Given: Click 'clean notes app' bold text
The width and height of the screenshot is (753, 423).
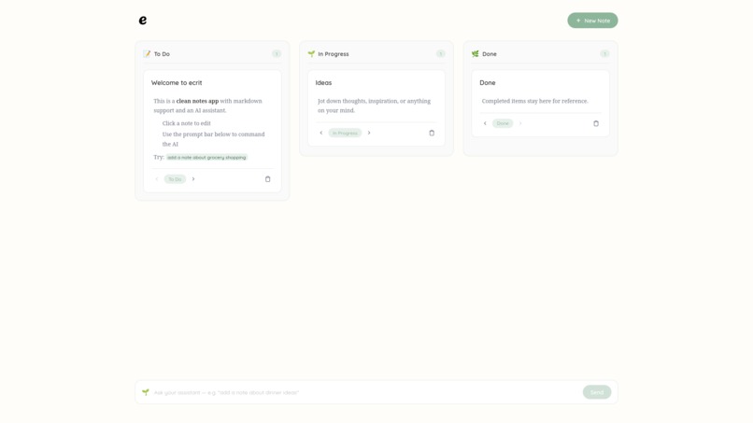Looking at the screenshot, I should pyautogui.click(x=197, y=101).
